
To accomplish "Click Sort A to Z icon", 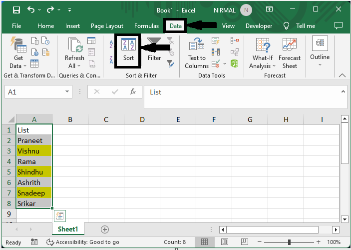I will click(x=111, y=44).
